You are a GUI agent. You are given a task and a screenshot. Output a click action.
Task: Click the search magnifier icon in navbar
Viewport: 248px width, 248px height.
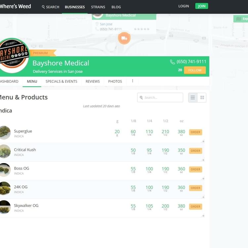pyautogui.click(x=43, y=7)
